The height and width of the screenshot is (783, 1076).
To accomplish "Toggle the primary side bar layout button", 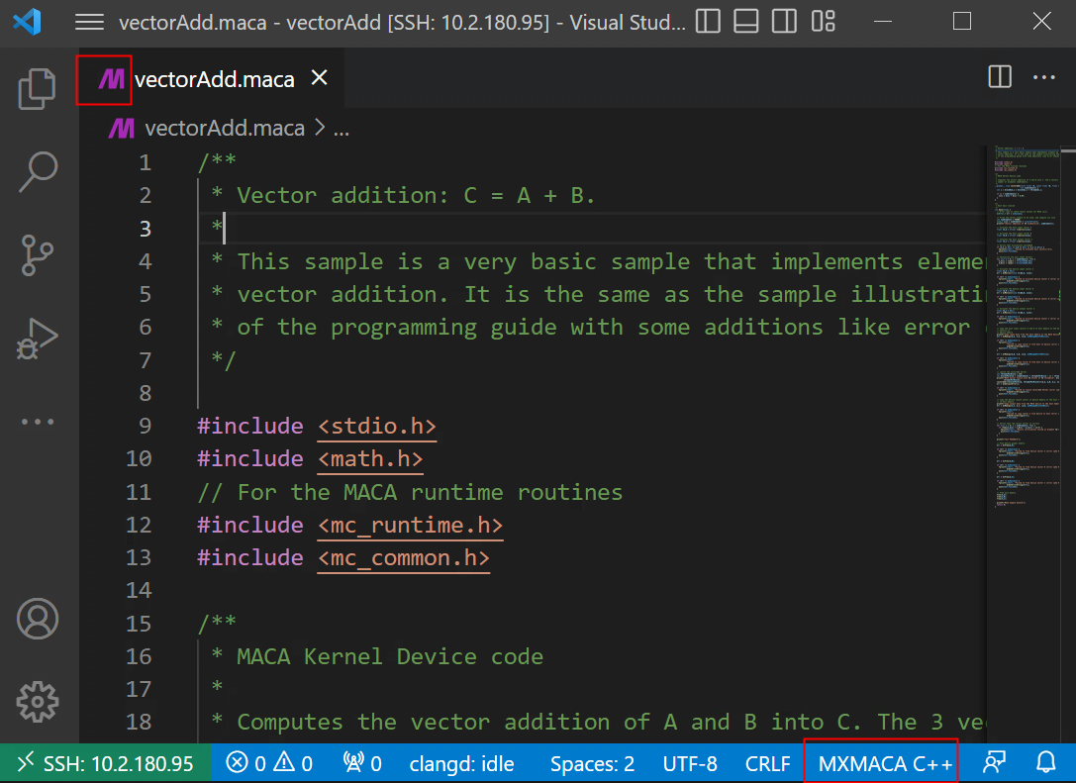I will [x=708, y=22].
